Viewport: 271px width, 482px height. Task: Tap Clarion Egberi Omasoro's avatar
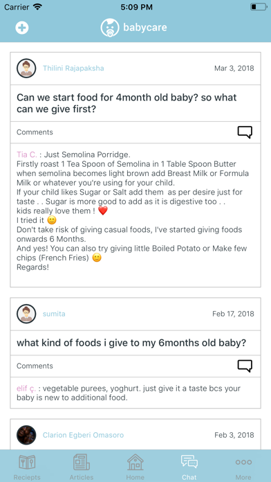26,435
